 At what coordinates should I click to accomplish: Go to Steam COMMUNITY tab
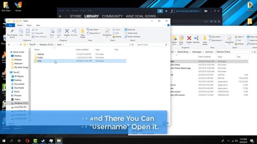tap(112, 16)
